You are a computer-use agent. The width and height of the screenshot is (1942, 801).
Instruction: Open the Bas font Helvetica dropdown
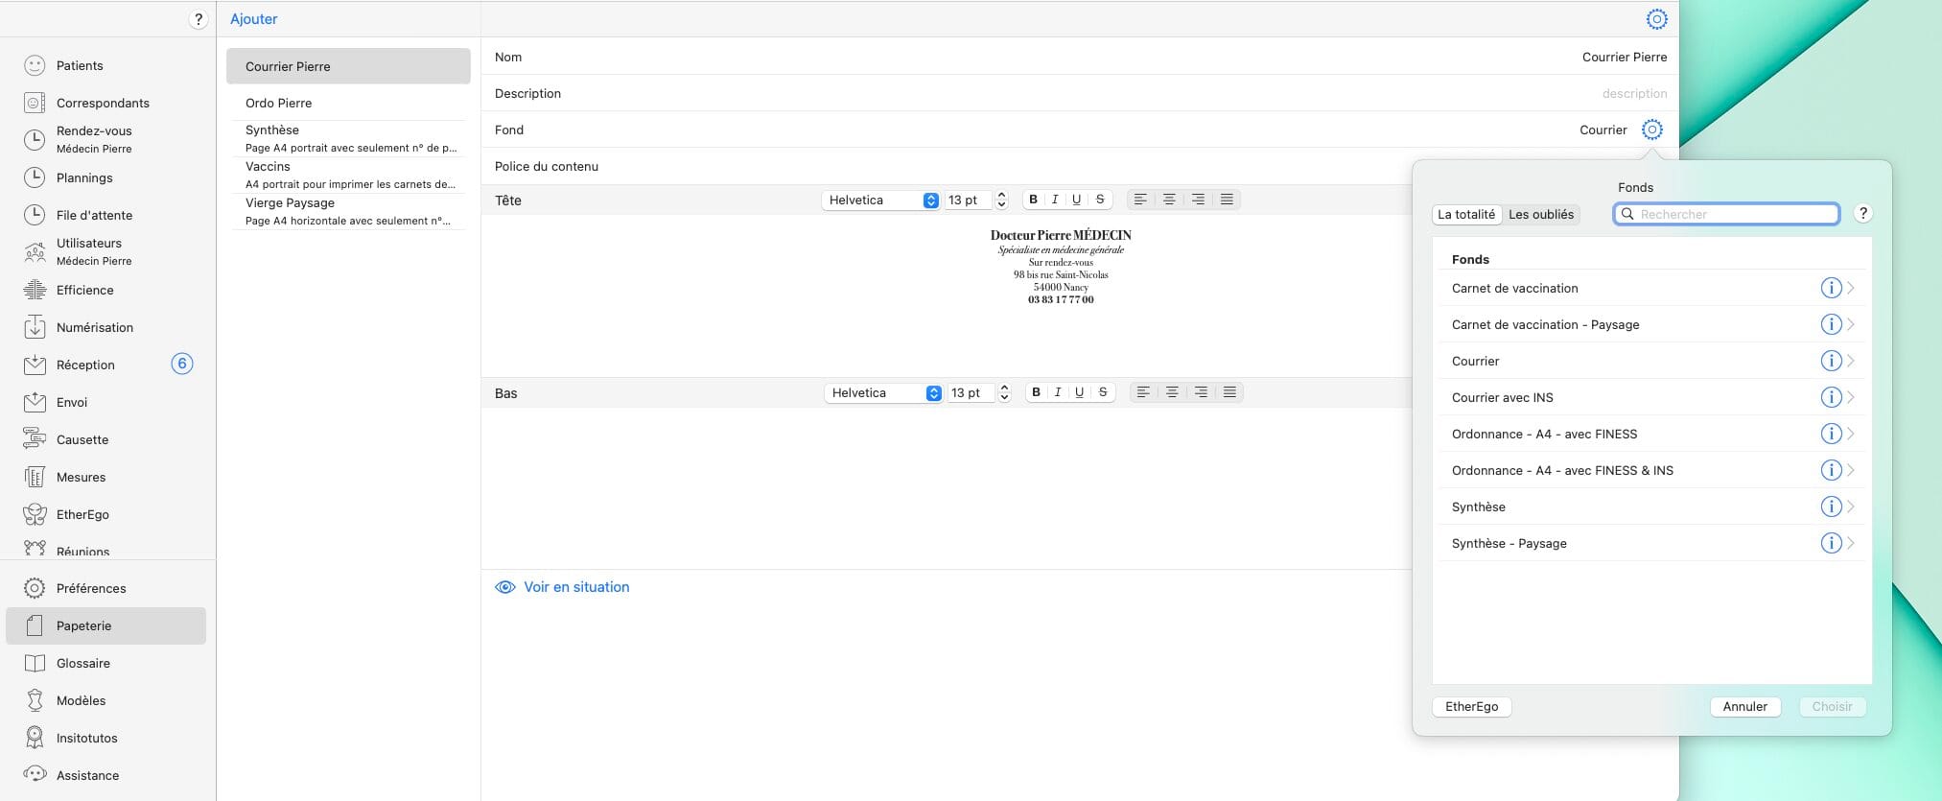point(884,392)
